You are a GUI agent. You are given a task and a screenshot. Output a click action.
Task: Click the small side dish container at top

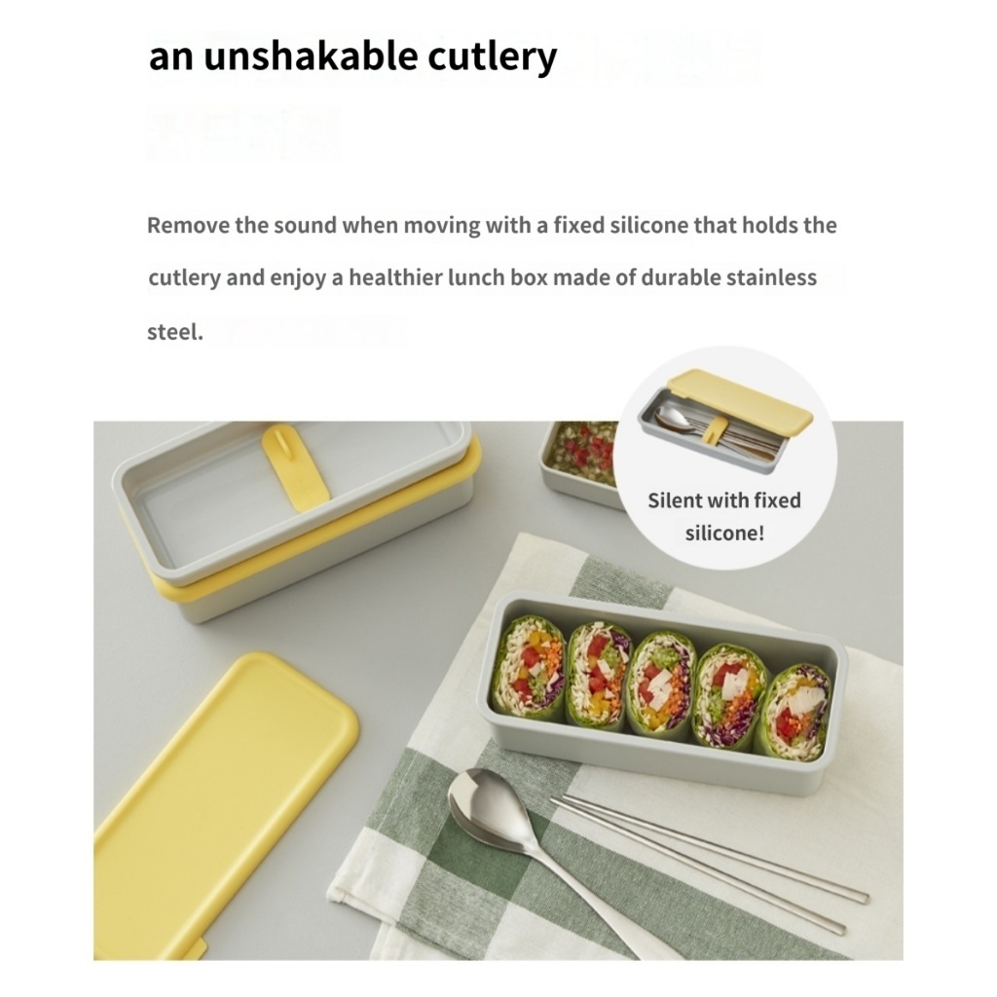tap(578, 462)
